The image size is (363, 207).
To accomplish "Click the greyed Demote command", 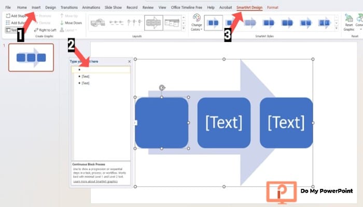I will point(43,23).
